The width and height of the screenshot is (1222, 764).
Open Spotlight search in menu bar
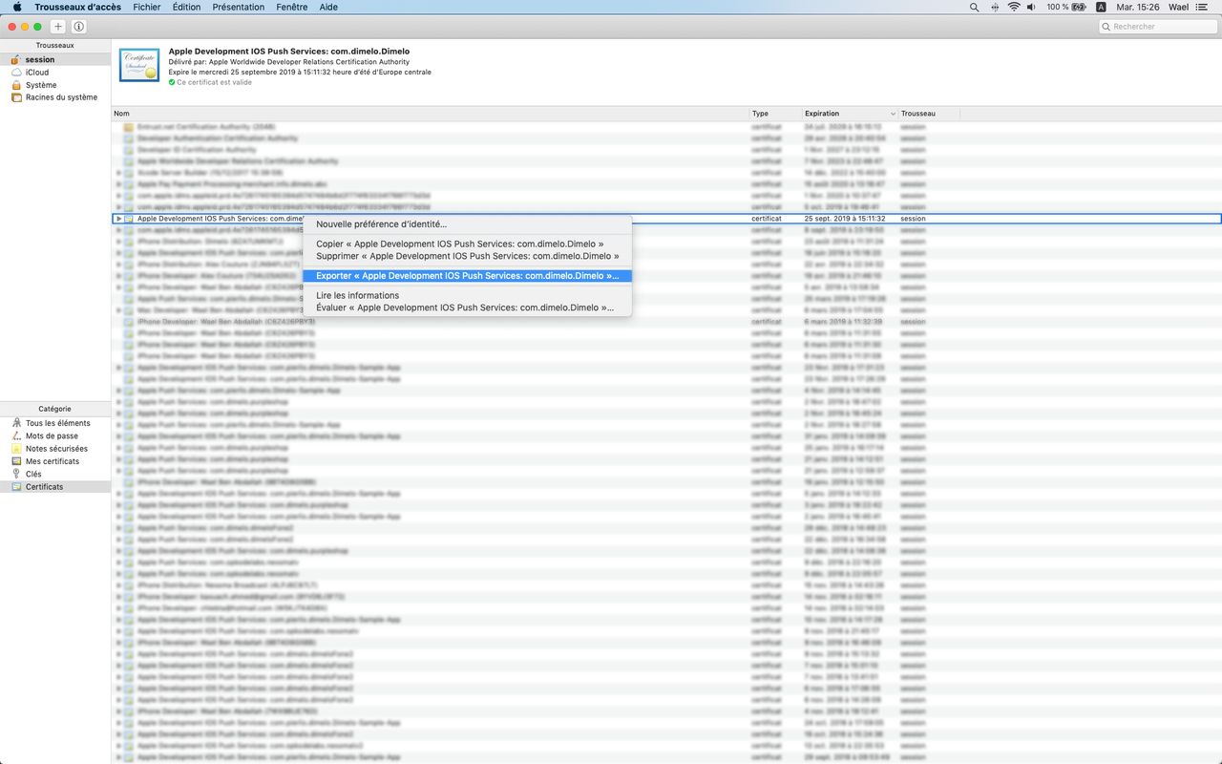tap(975, 7)
